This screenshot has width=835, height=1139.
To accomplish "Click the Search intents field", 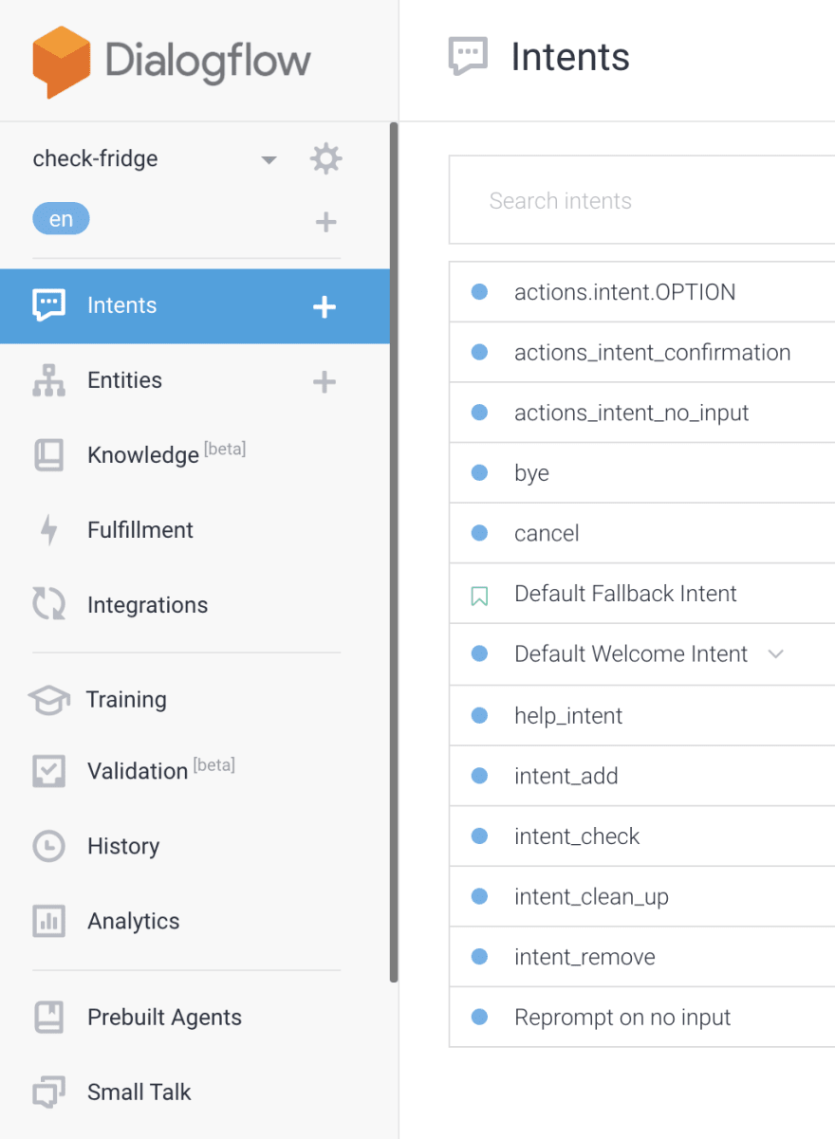I will coord(642,200).
